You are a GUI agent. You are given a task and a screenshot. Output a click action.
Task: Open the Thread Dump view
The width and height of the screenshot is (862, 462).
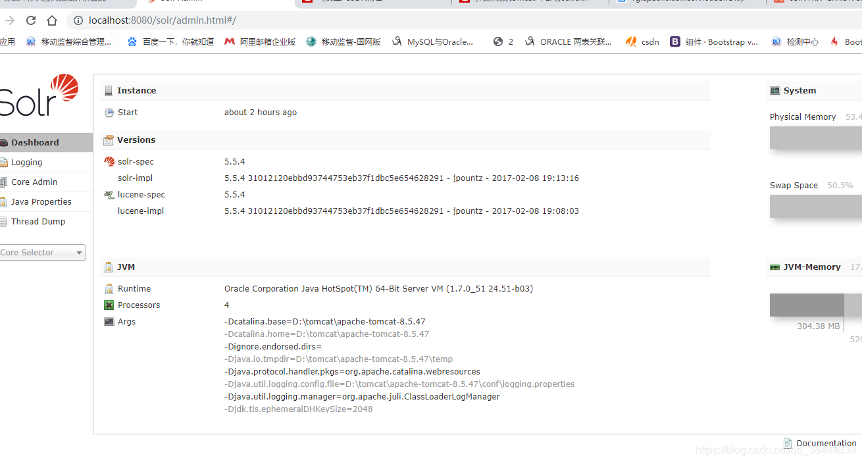coord(37,222)
